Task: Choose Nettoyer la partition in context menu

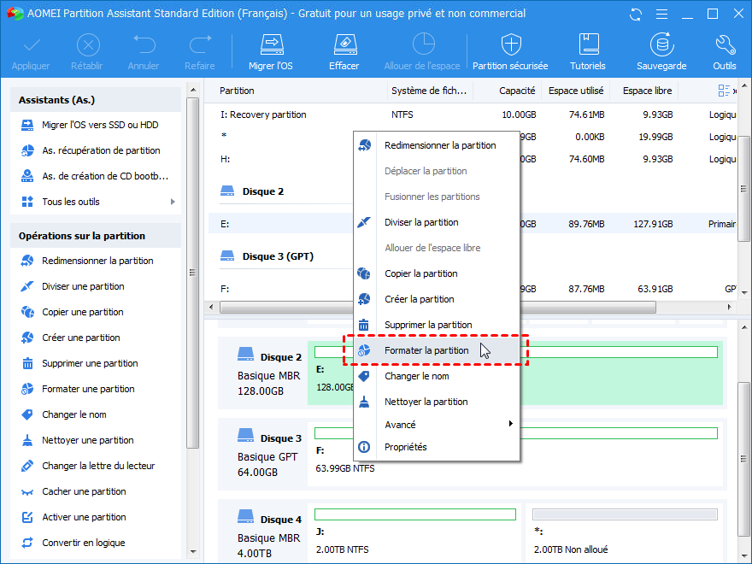Action: [x=437, y=402]
